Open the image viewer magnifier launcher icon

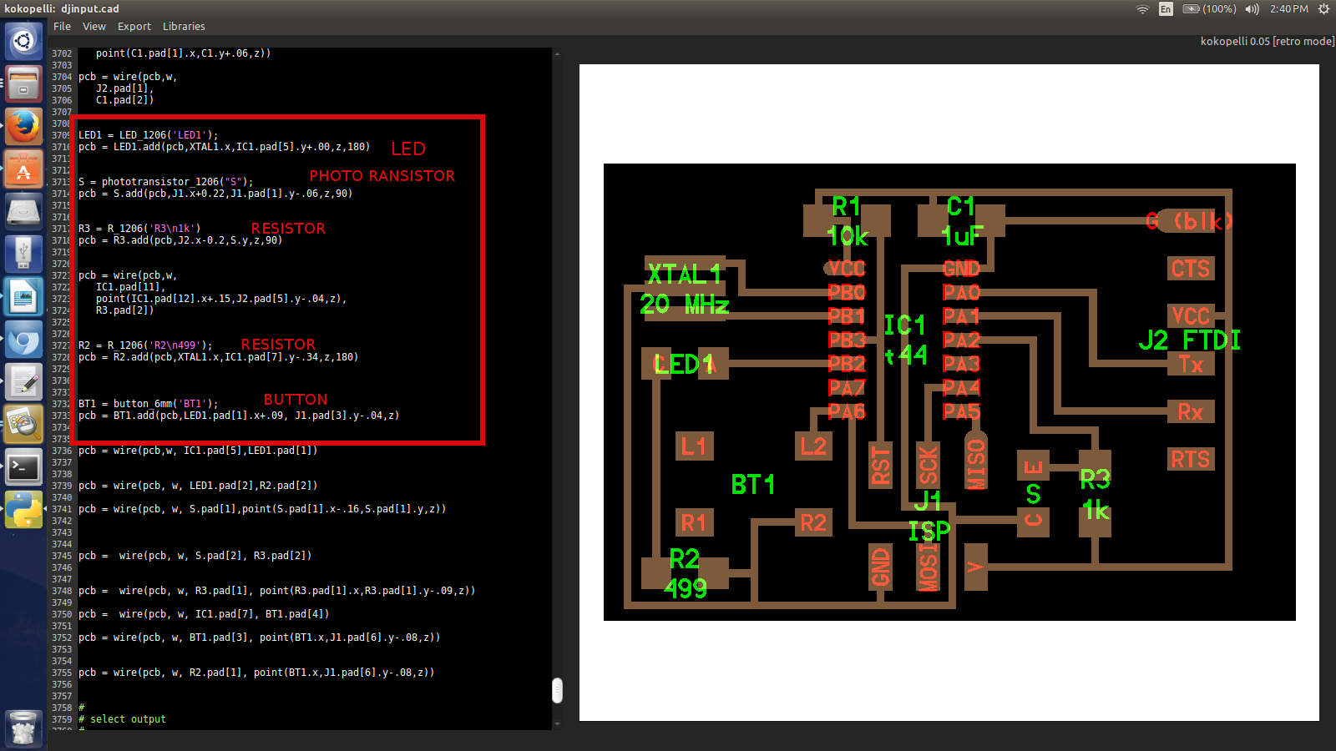pos(23,424)
